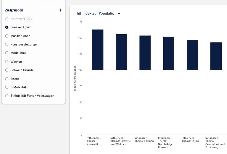Image resolution: width=227 pixels, height=154 pixels.
Task: Select the E-Mobilität radio button
Action: (x=7, y=87)
